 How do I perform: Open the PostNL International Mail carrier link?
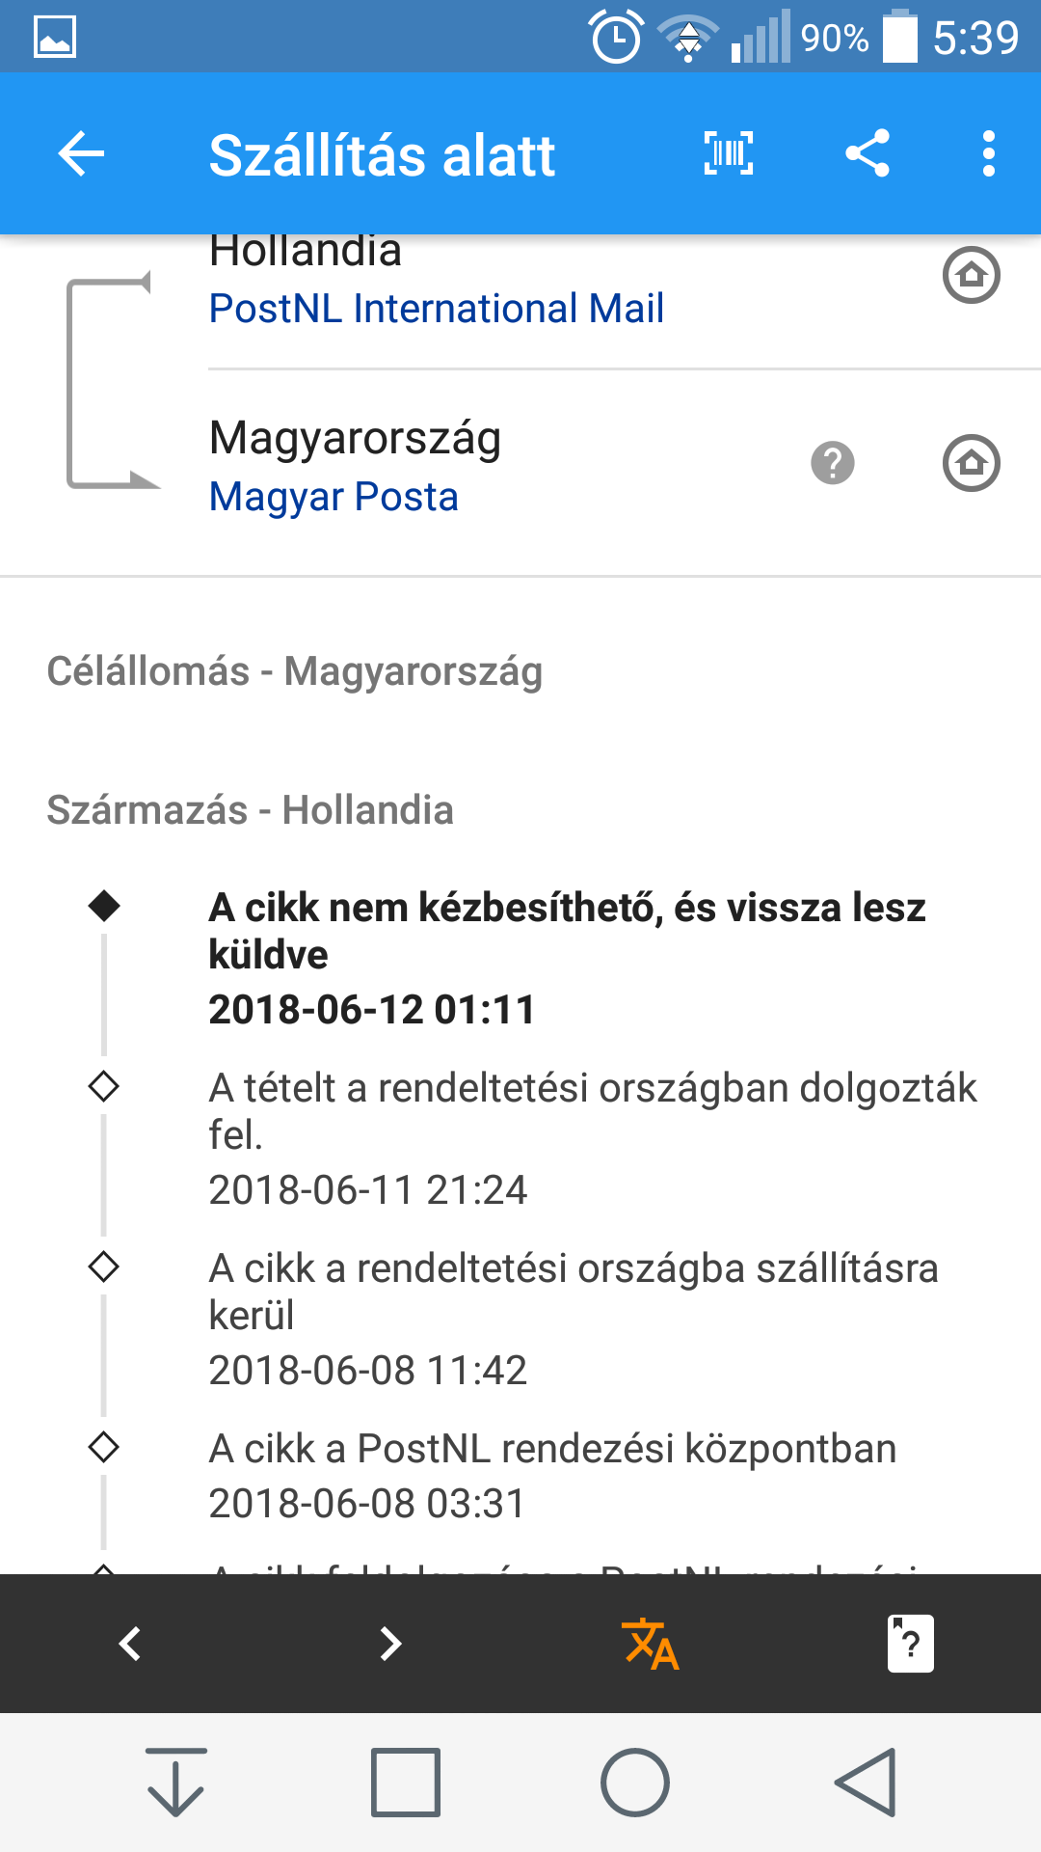pyautogui.click(x=437, y=309)
